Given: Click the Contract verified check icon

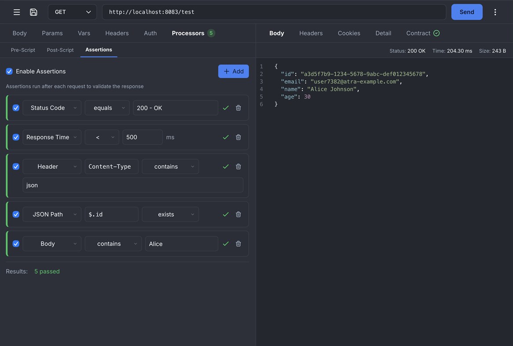Looking at the screenshot, I should click(x=436, y=33).
